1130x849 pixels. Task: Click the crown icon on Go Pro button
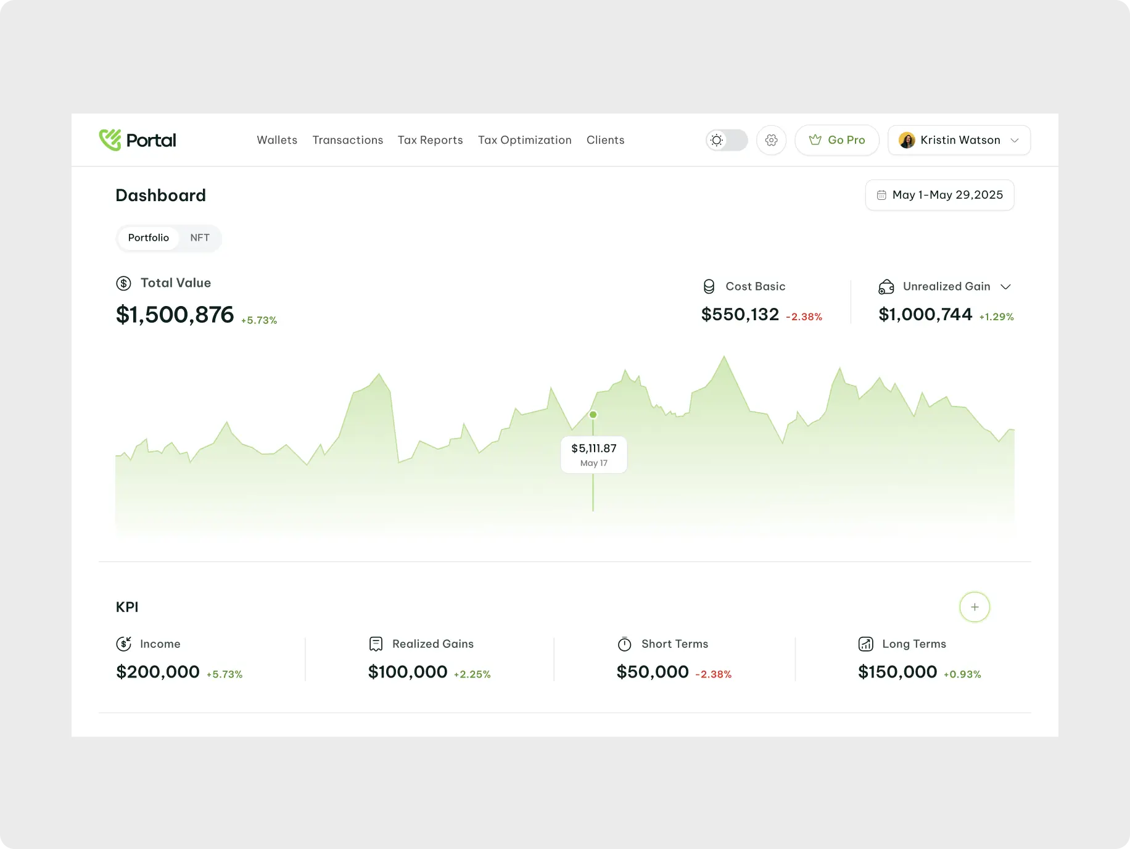(815, 140)
